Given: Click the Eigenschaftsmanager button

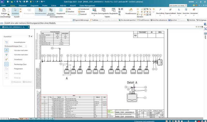Looking at the screenshot, I should 81,20.
